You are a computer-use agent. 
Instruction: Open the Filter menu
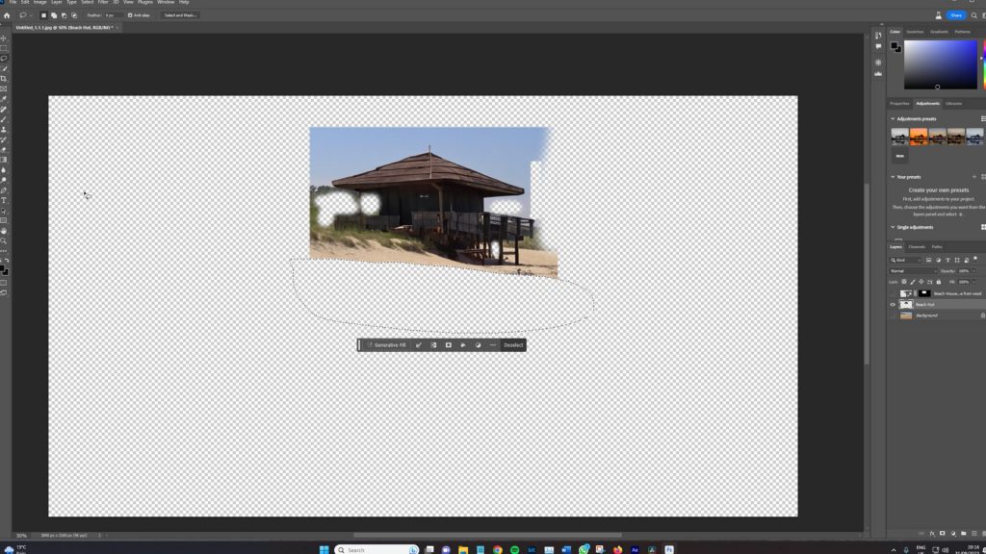[103, 3]
